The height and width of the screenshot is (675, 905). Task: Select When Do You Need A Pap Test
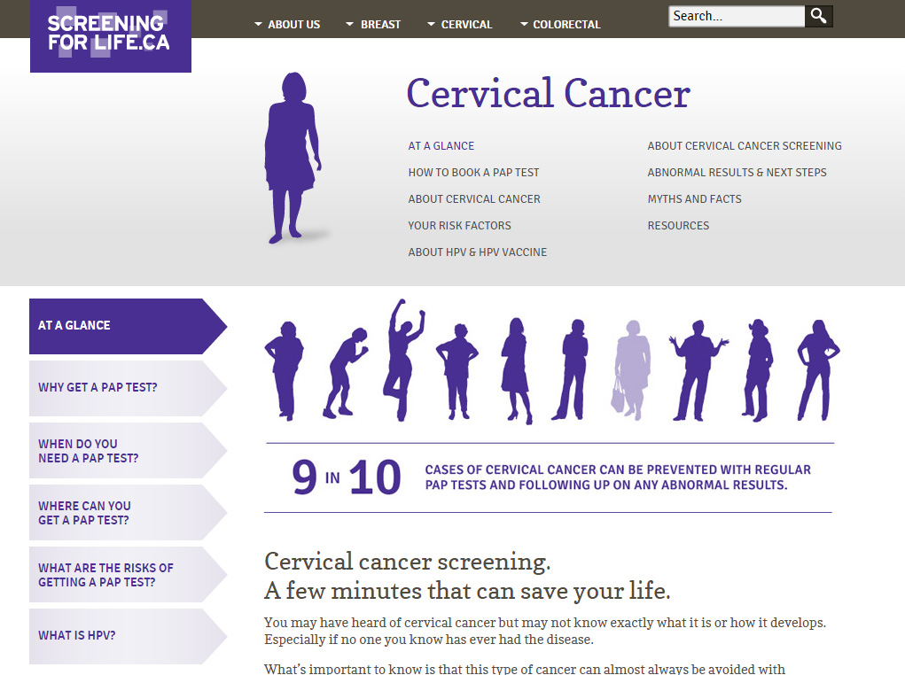tap(127, 450)
